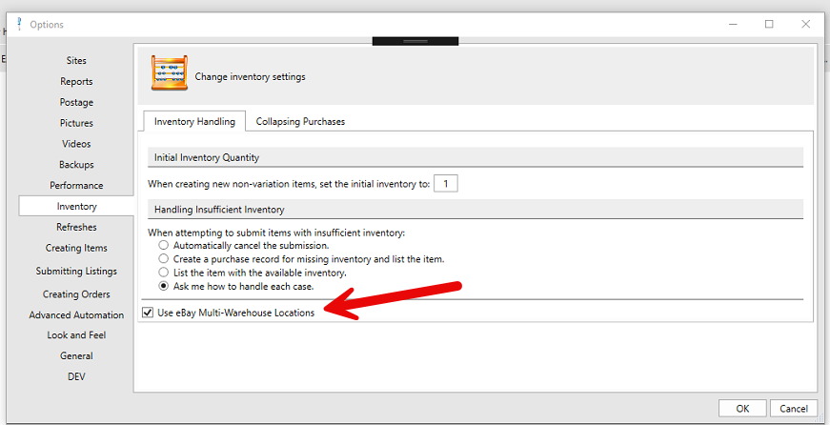Screen dimensions: 830x425
Task: Select the Submitting Listings category
Action: click(76, 272)
